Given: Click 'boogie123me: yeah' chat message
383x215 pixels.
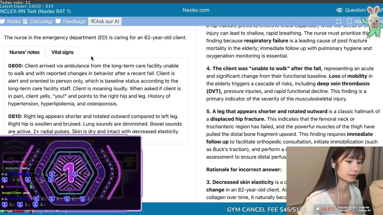Looking at the screenshot, I should 16,193.
